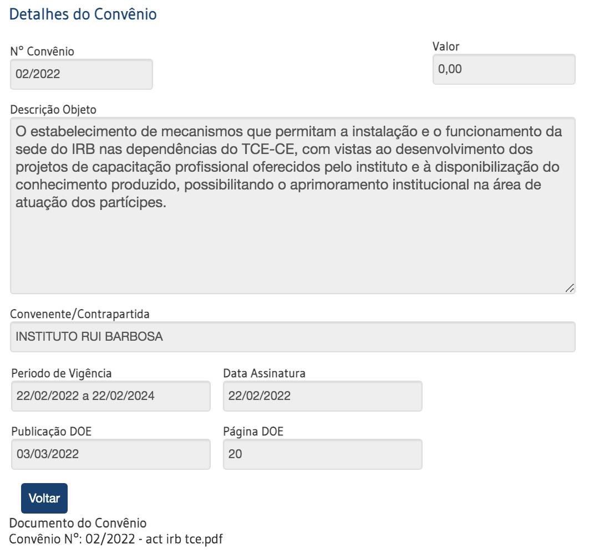Screen dimensions: 589x554
Task: Click the Valor label
Action: pos(446,47)
